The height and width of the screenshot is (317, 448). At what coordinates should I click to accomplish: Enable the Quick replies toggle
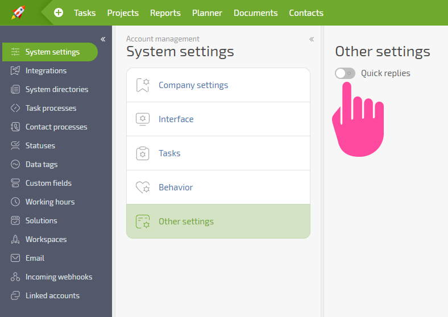345,73
